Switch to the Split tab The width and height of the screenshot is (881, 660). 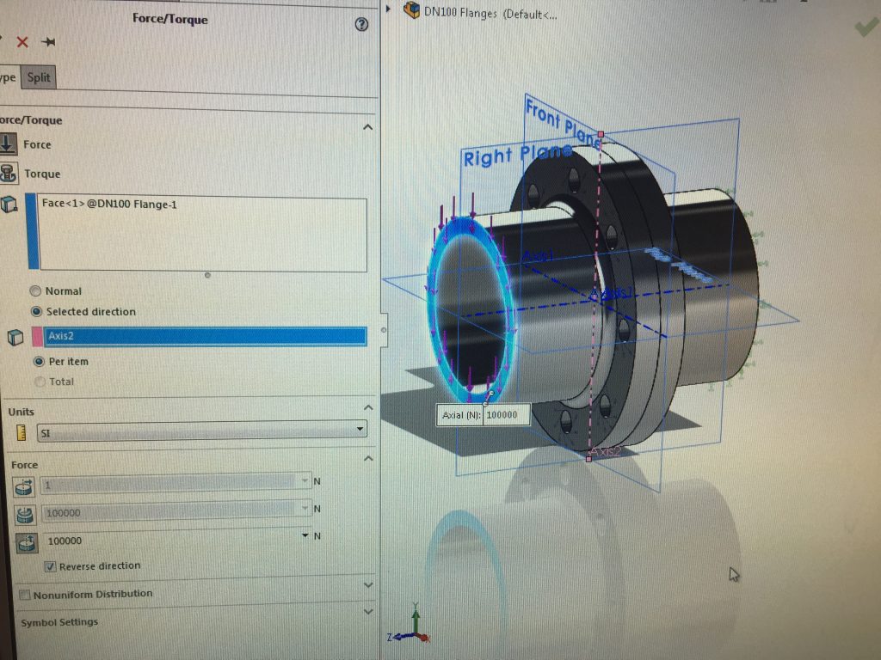(39, 77)
